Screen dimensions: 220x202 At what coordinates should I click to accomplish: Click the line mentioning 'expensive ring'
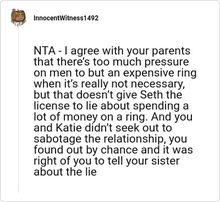[115, 73]
